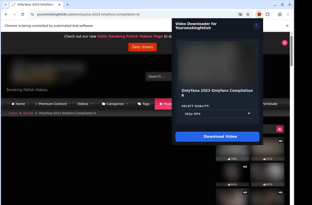Click the red Video Downloader extension icon
Screen dimensions: 312x205
coord(259,14)
